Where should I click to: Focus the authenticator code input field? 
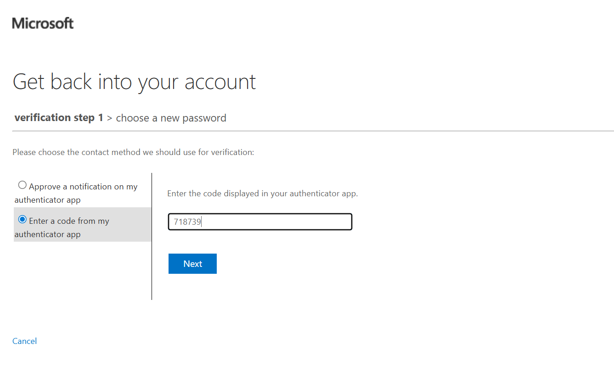260,222
